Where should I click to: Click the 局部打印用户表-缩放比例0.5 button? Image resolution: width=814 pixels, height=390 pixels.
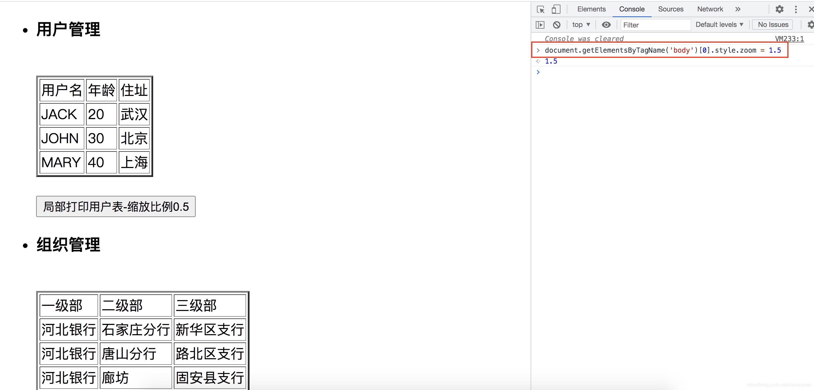[116, 207]
